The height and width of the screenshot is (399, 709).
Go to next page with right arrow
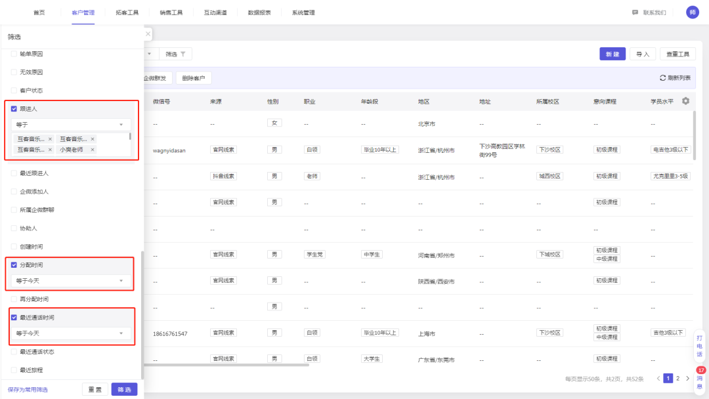tap(687, 379)
